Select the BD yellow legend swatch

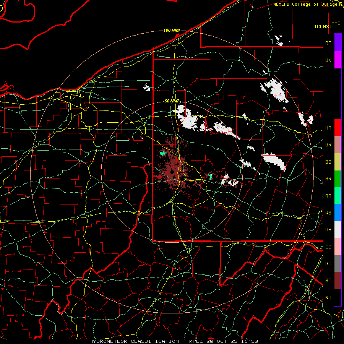coord(338,162)
